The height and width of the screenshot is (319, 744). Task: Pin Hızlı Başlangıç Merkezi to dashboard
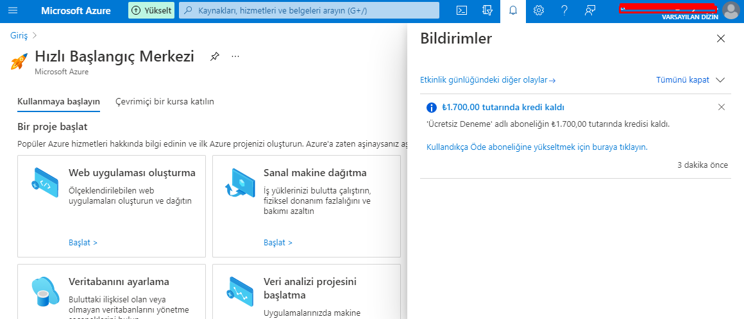(214, 56)
